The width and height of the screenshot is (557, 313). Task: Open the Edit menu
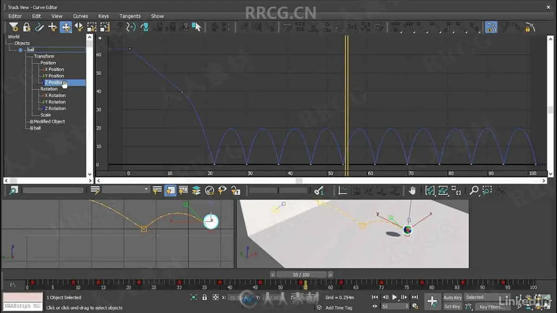click(37, 16)
